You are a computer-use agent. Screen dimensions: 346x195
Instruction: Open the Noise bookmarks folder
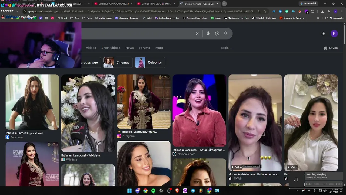[87, 18]
